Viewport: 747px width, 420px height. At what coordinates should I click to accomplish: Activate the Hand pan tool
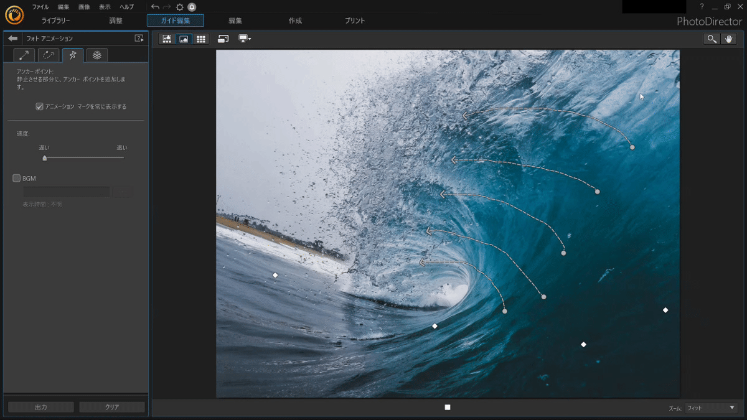729,39
